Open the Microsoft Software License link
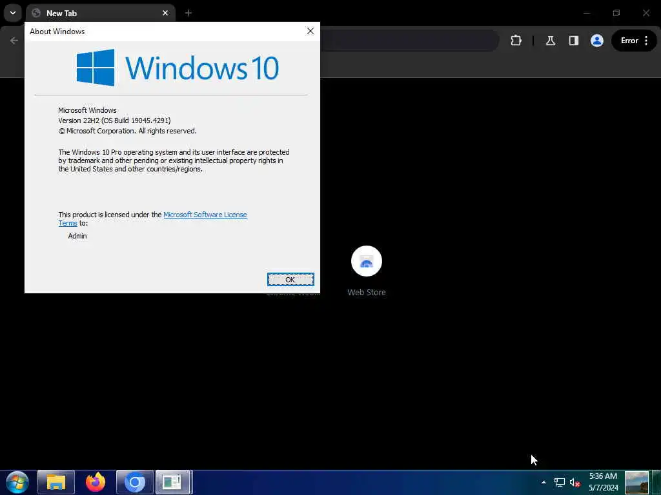The width and height of the screenshot is (661, 495). click(x=205, y=215)
